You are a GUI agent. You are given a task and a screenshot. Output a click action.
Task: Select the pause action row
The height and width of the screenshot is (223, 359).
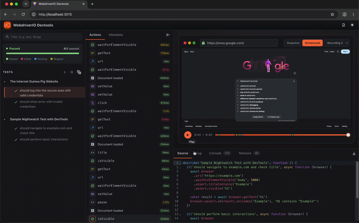pos(129,202)
